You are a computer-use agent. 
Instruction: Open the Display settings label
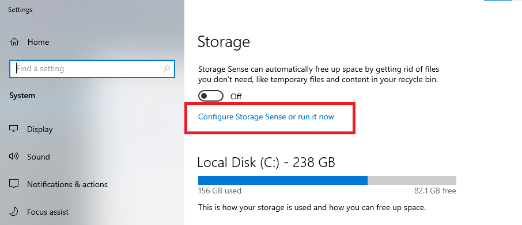(40, 129)
